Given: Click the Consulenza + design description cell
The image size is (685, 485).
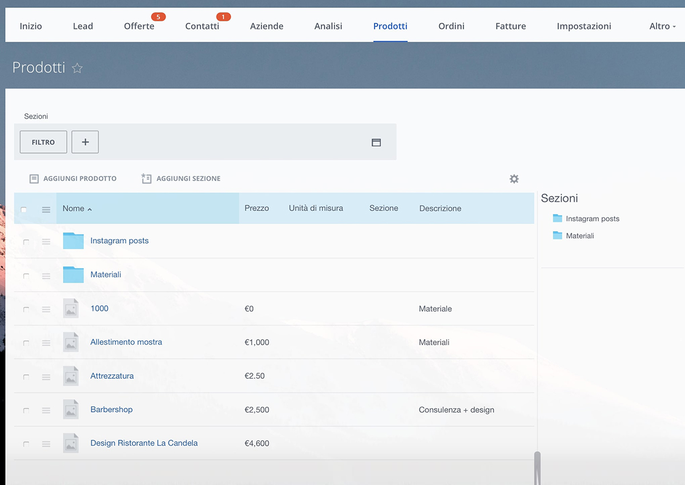Looking at the screenshot, I should [x=457, y=410].
